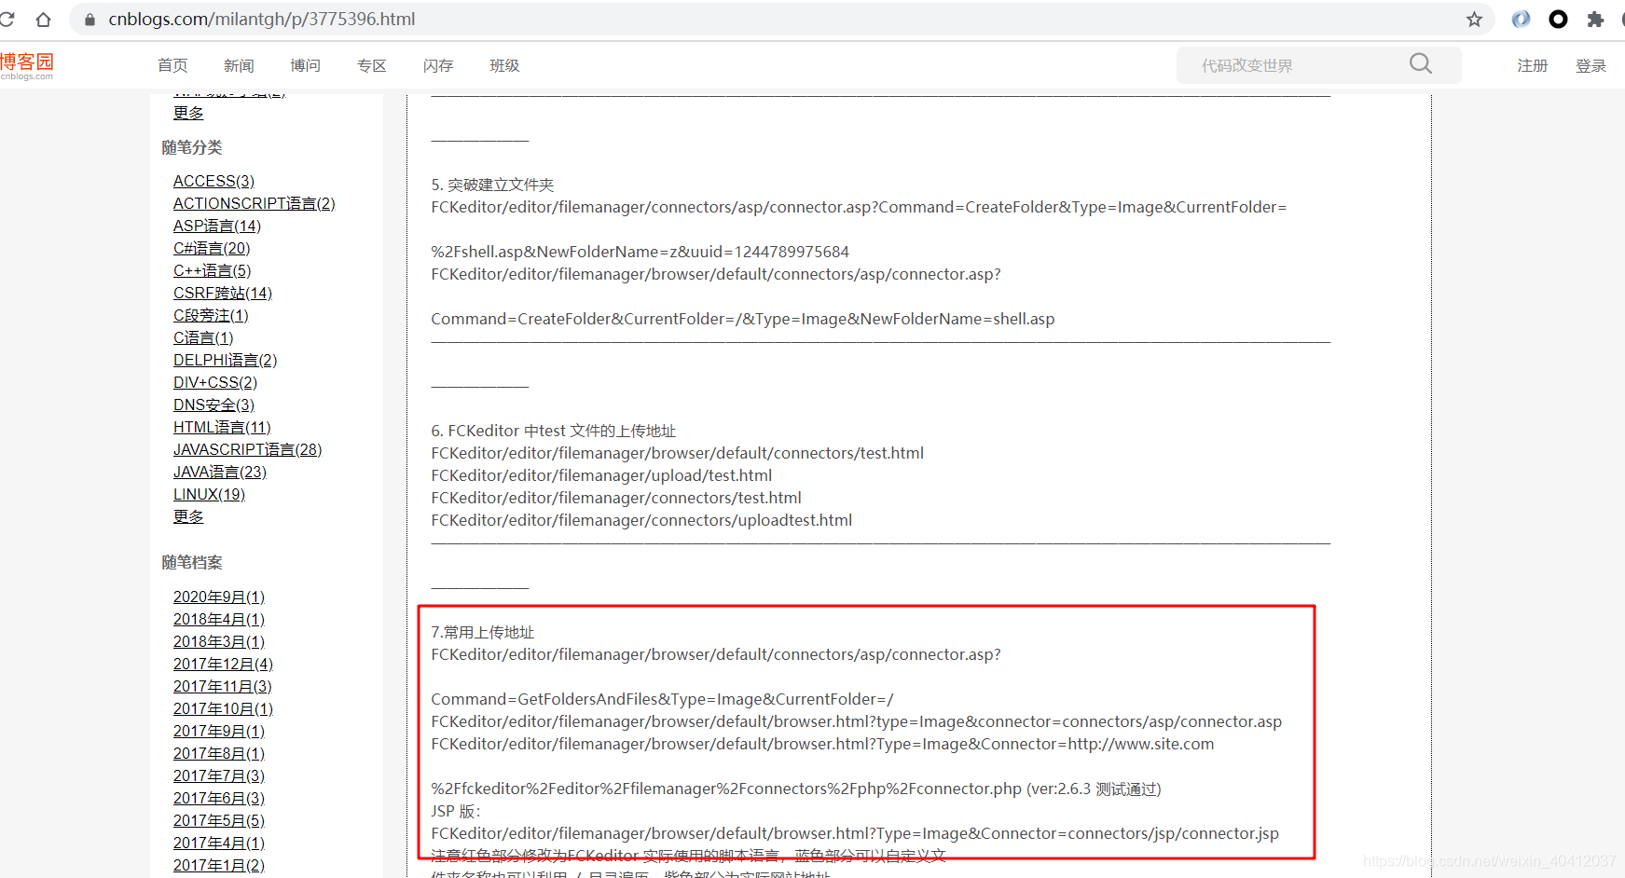Open category JAVA语言(23)

pyautogui.click(x=219, y=472)
